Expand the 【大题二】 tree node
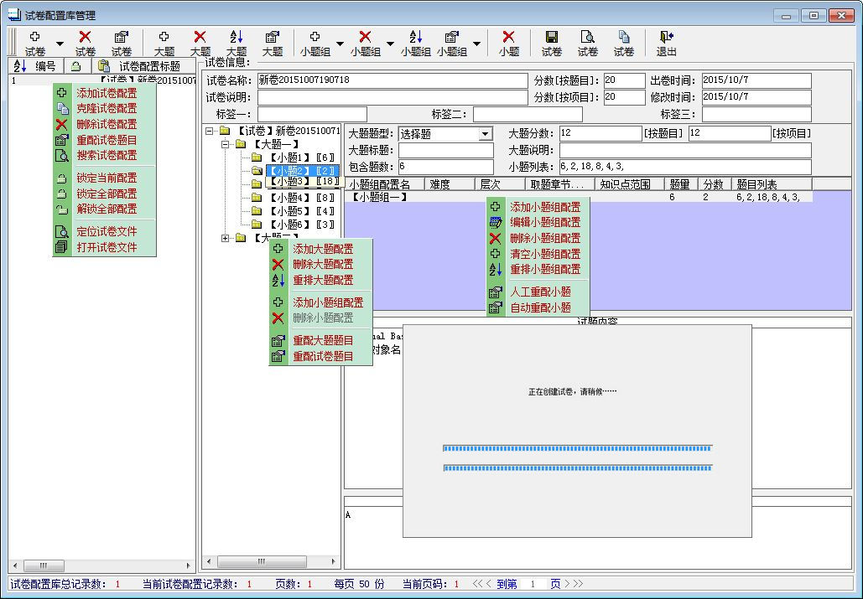Image resolution: width=863 pixels, height=599 pixels. tap(225, 238)
